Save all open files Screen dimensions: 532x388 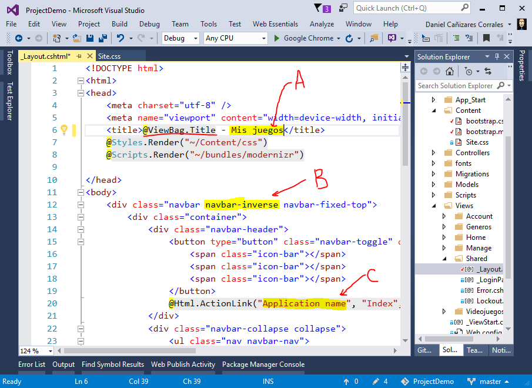tap(102, 38)
